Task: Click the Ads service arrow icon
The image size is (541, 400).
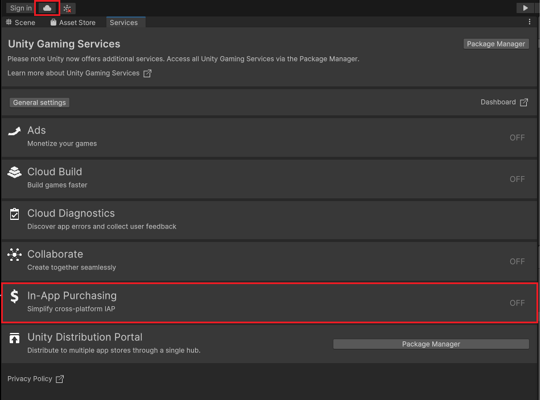Action: pos(14,131)
